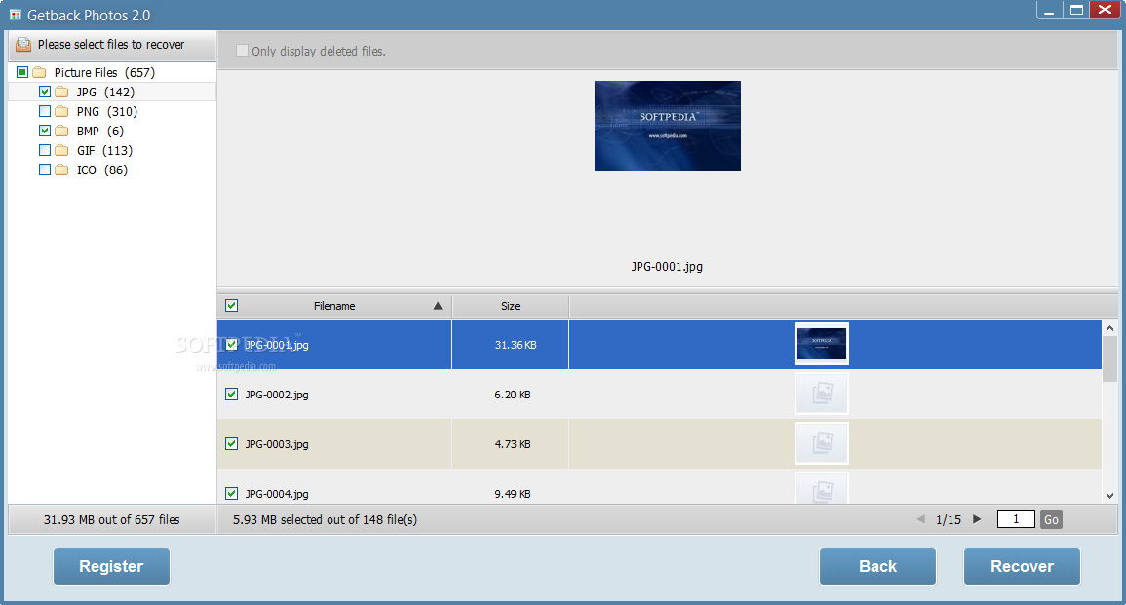Click the BMP folder icon
The height and width of the screenshot is (605, 1126).
coord(61,131)
